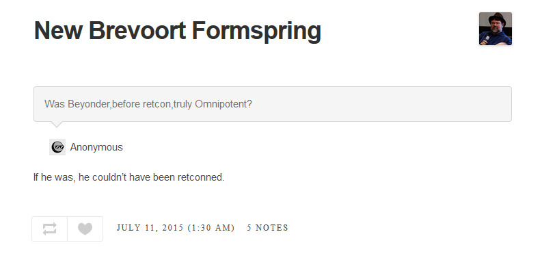The width and height of the screenshot is (557, 258).
Task: Click the word NOTES in the footer
Action: point(272,228)
